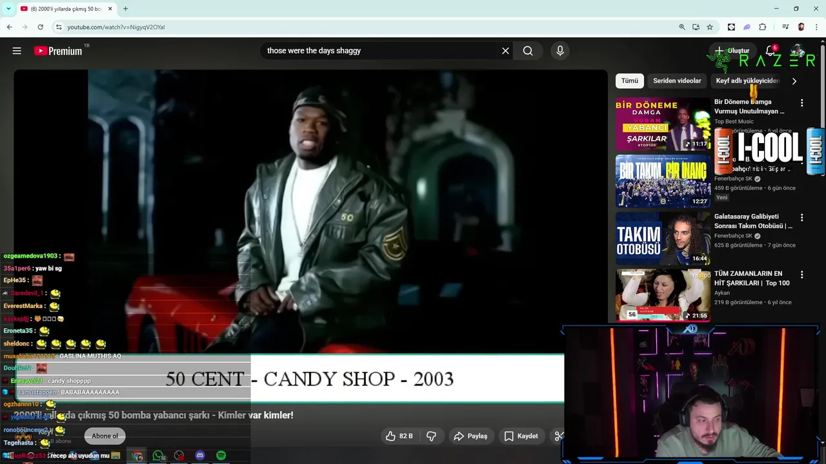Select the Seriden videolar chip
The width and height of the screenshot is (826, 464).
677,81
